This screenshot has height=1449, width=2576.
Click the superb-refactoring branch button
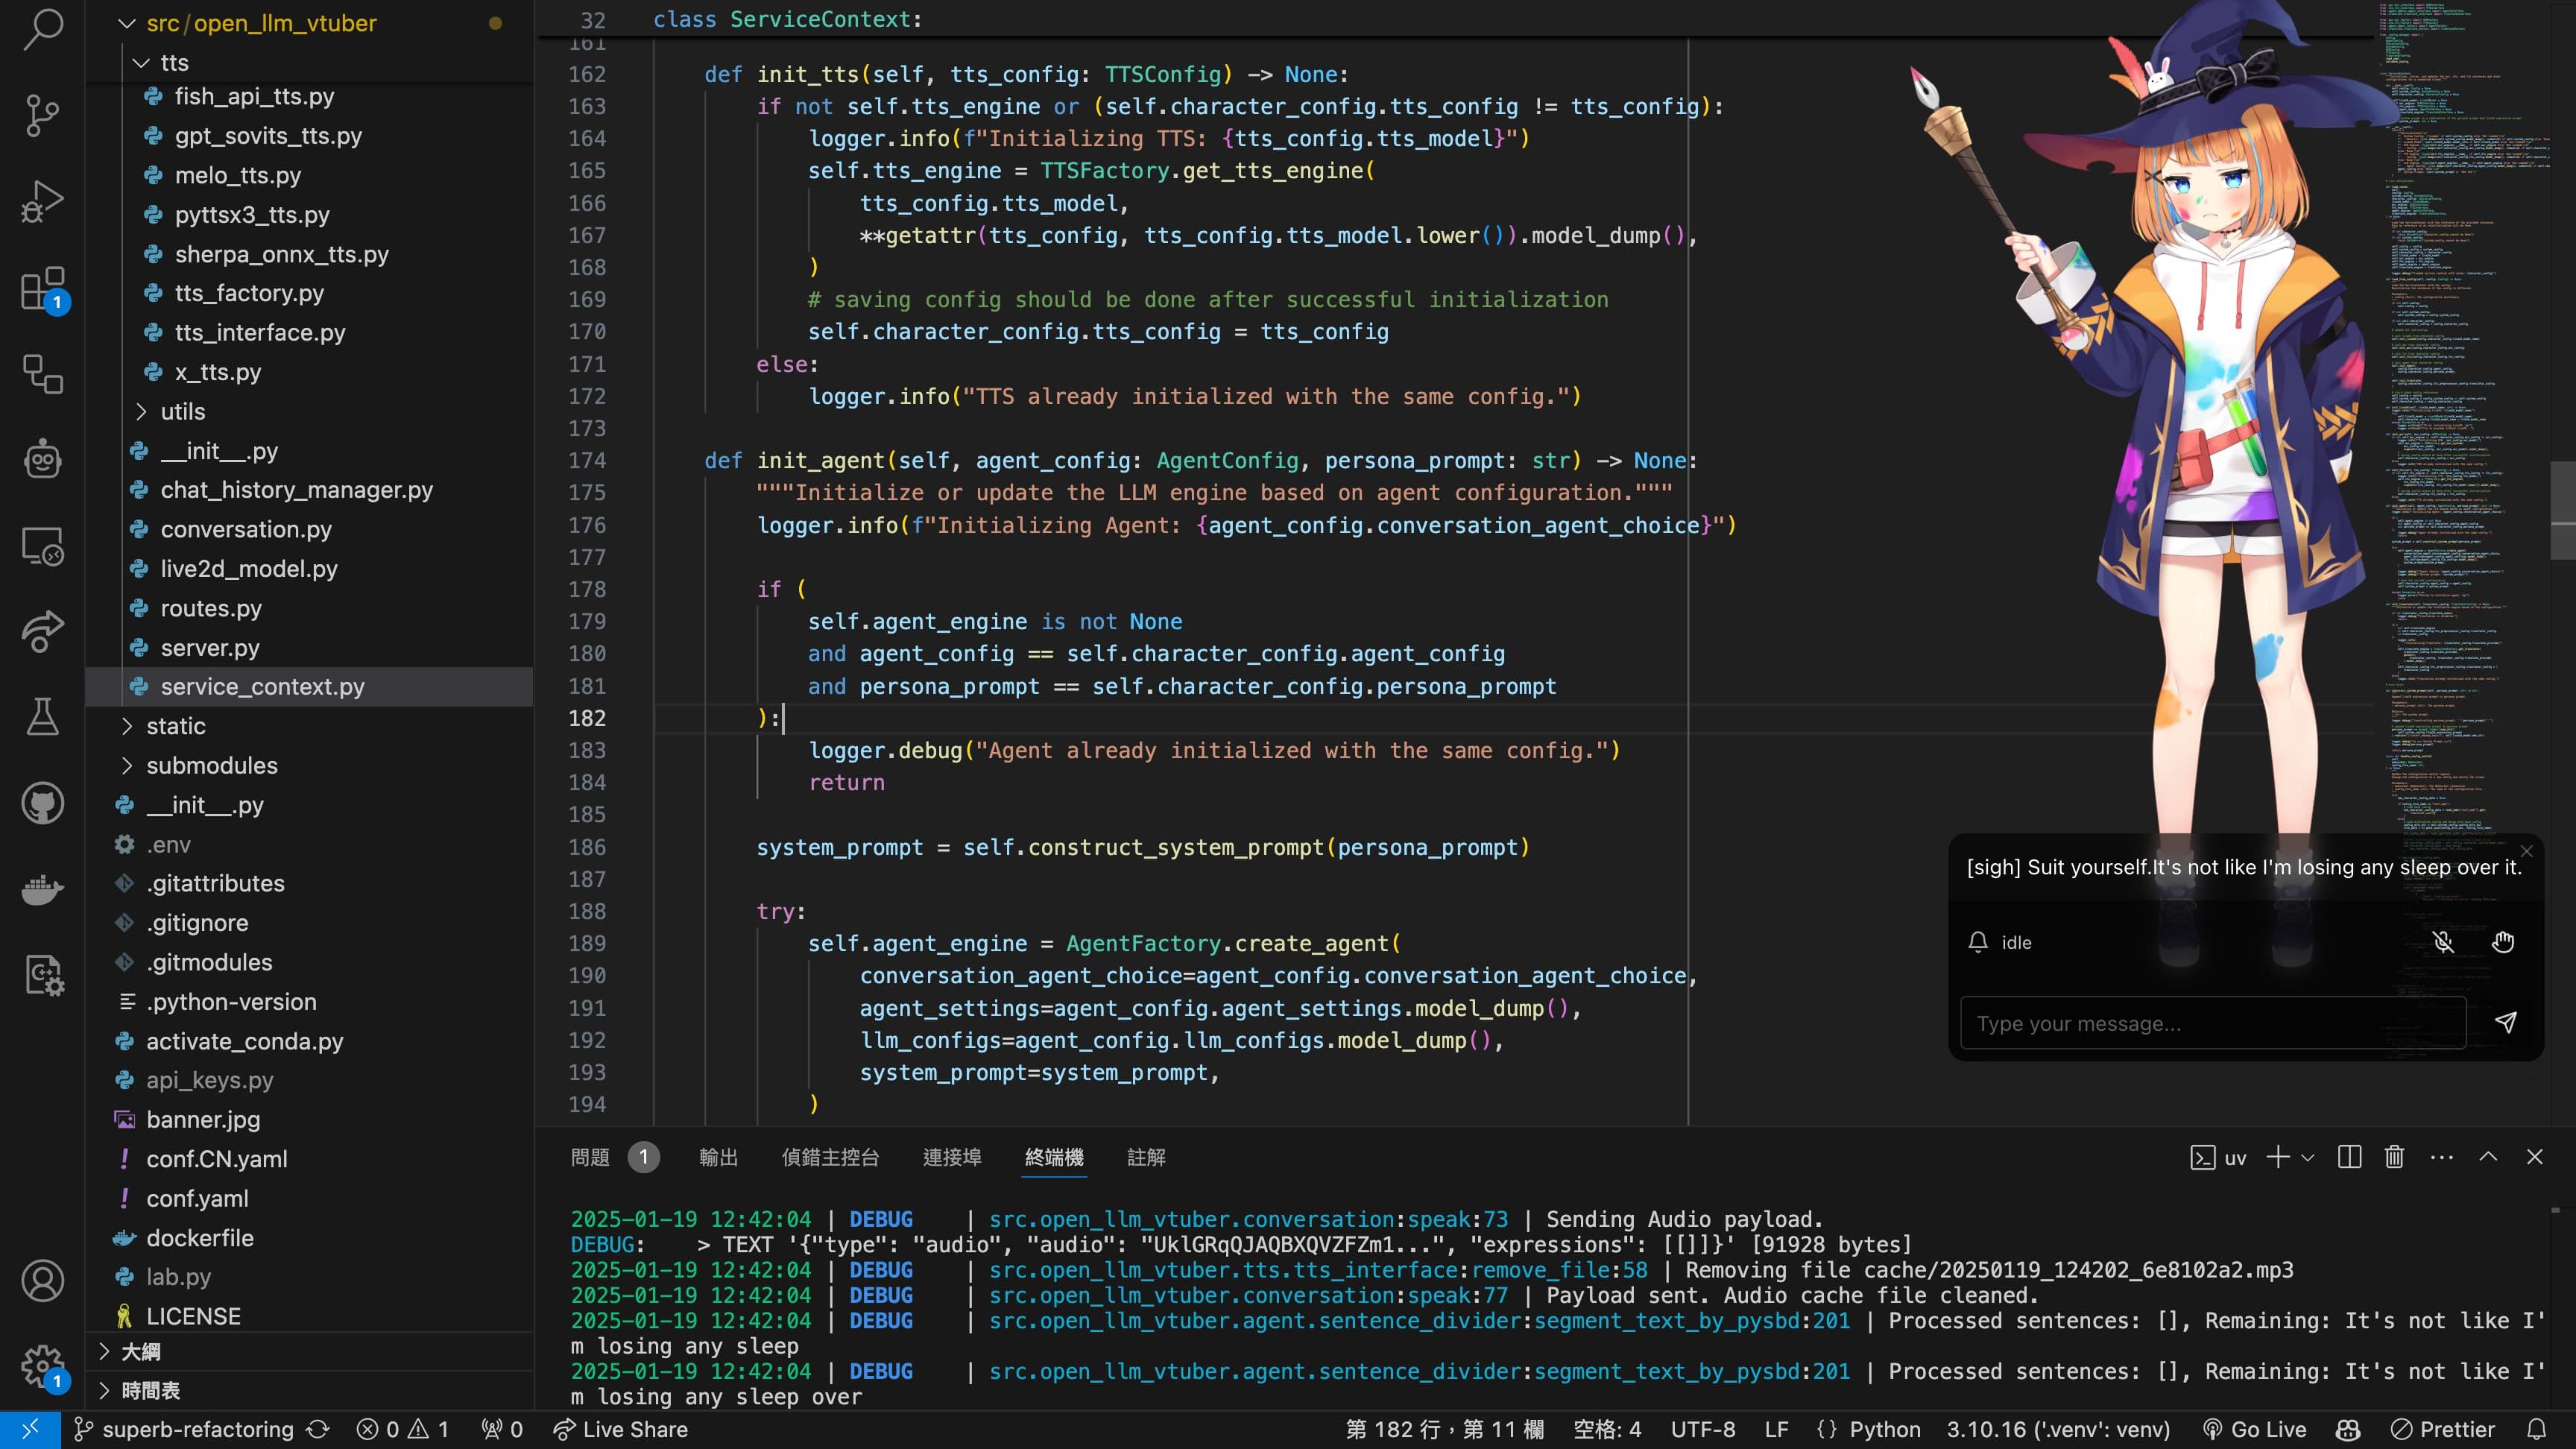(x=184, y=1429)
